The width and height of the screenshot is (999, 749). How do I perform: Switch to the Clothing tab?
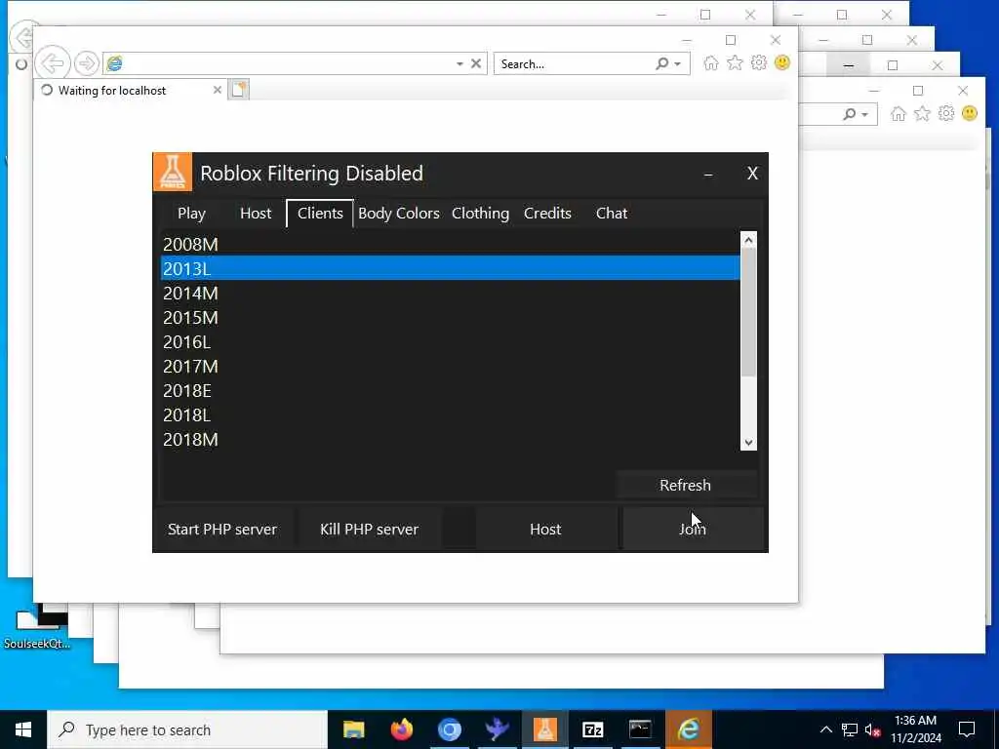pos(480,214)
